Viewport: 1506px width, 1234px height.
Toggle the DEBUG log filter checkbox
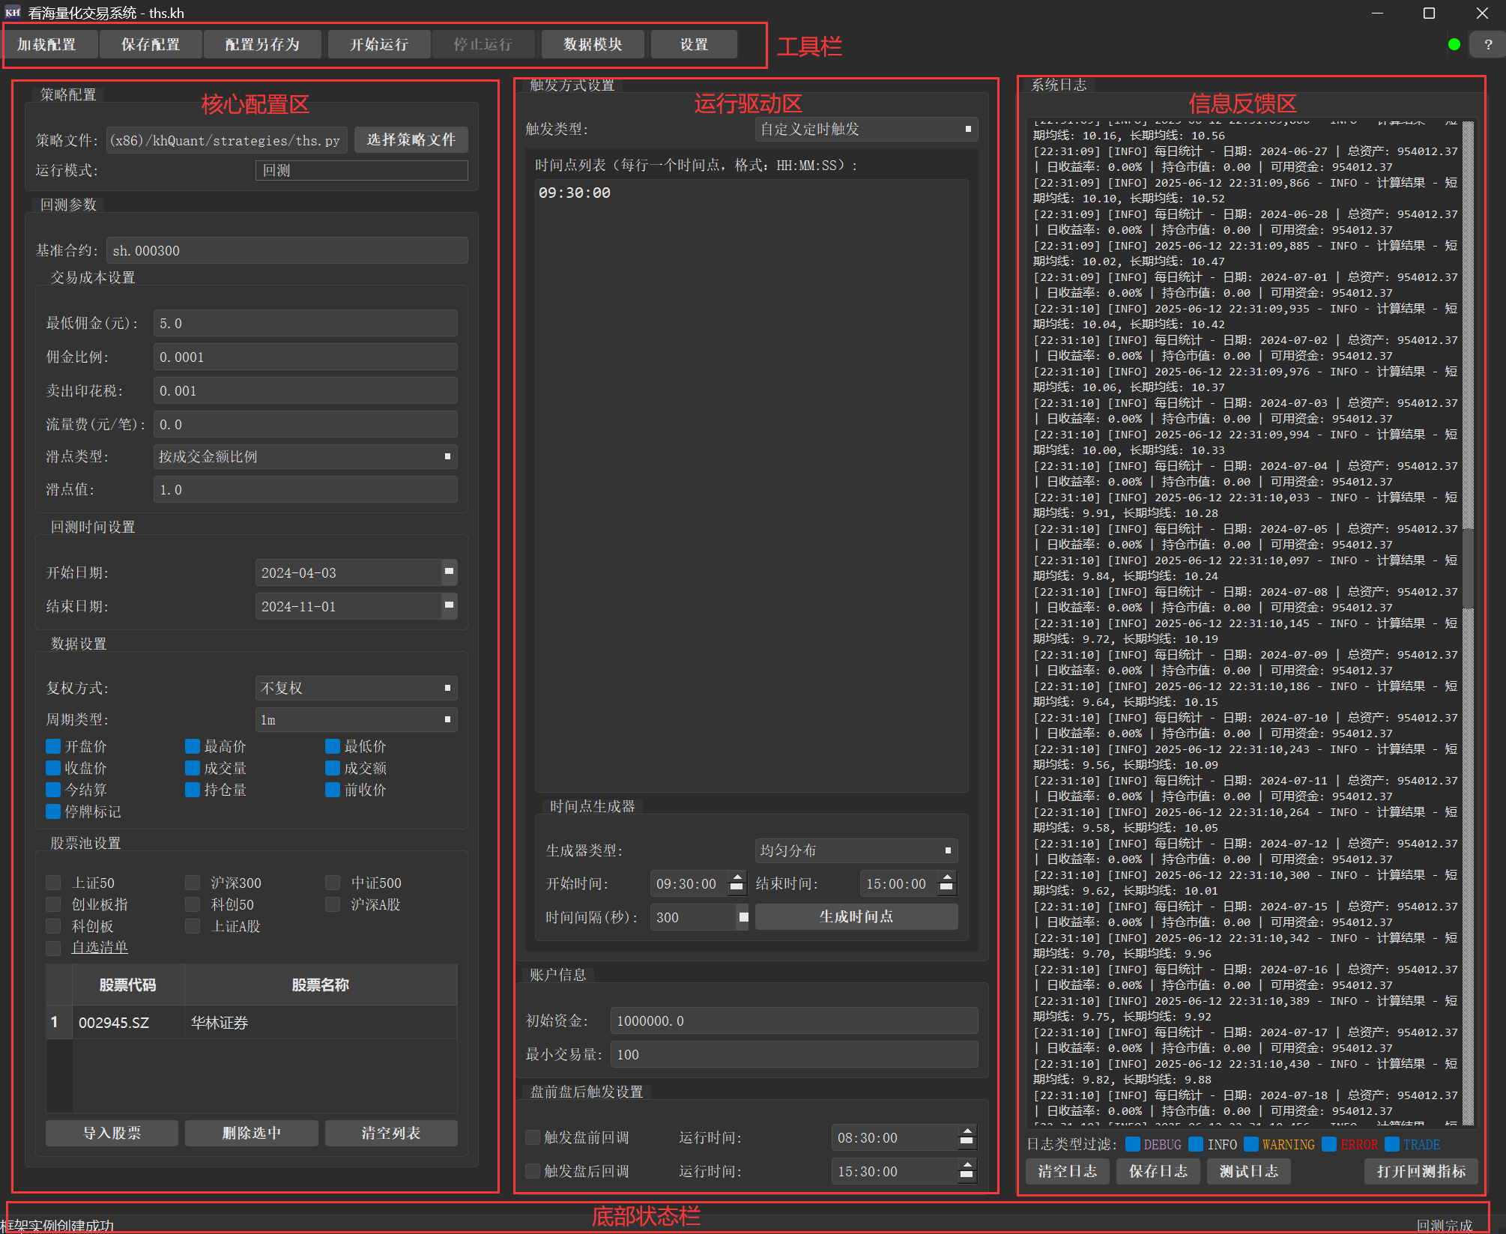coord(1133,1144)
